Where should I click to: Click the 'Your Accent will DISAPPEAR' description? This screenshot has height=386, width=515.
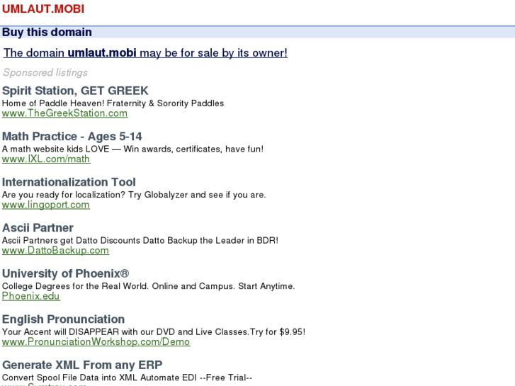point(153,331)
